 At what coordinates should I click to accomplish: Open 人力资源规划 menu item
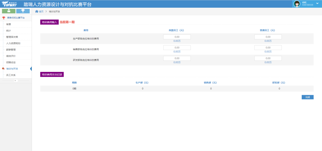[x=13, y=43]
